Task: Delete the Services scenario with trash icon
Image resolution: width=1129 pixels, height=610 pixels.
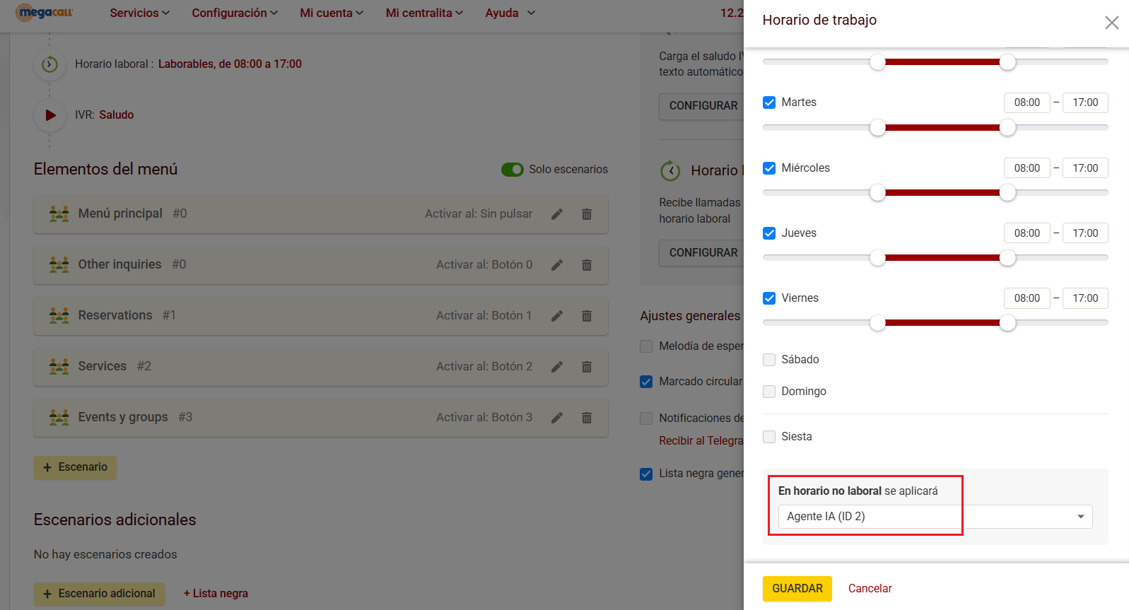Action: click(x=586, y=367)
